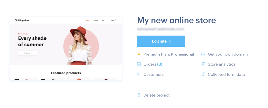Screen dimensions: 268x108
Task: Click the Clothing store preview thumbnail
Action: pyautogui.click(x=66, y=48)
